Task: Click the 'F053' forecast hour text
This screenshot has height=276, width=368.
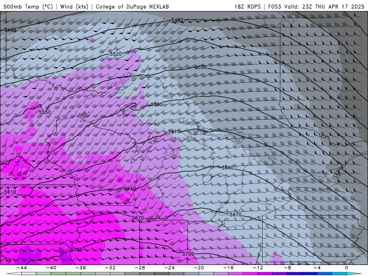Action: click(x=275, y=6)
